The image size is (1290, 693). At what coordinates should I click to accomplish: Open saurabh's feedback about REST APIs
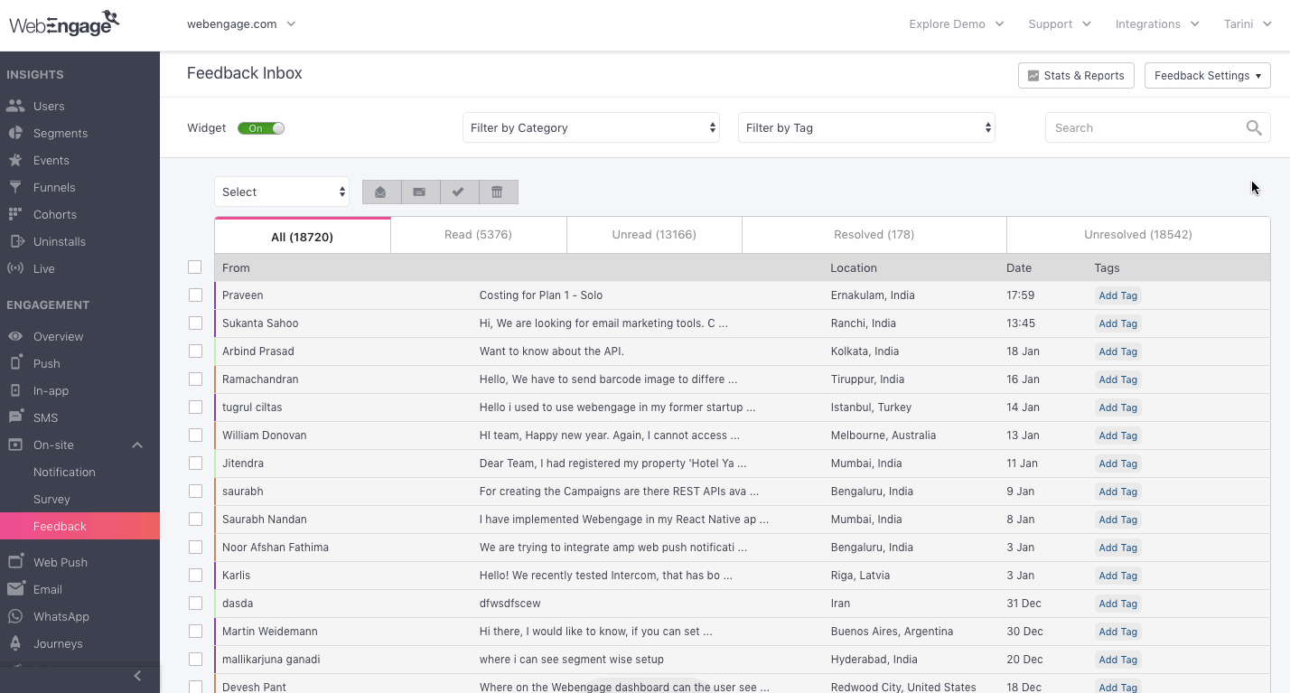(x=619, y=492)
